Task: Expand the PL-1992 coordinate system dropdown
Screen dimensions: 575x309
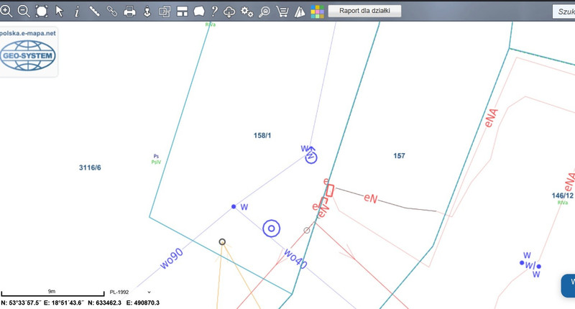Action: pyautogui.click(x=129, y=292)
